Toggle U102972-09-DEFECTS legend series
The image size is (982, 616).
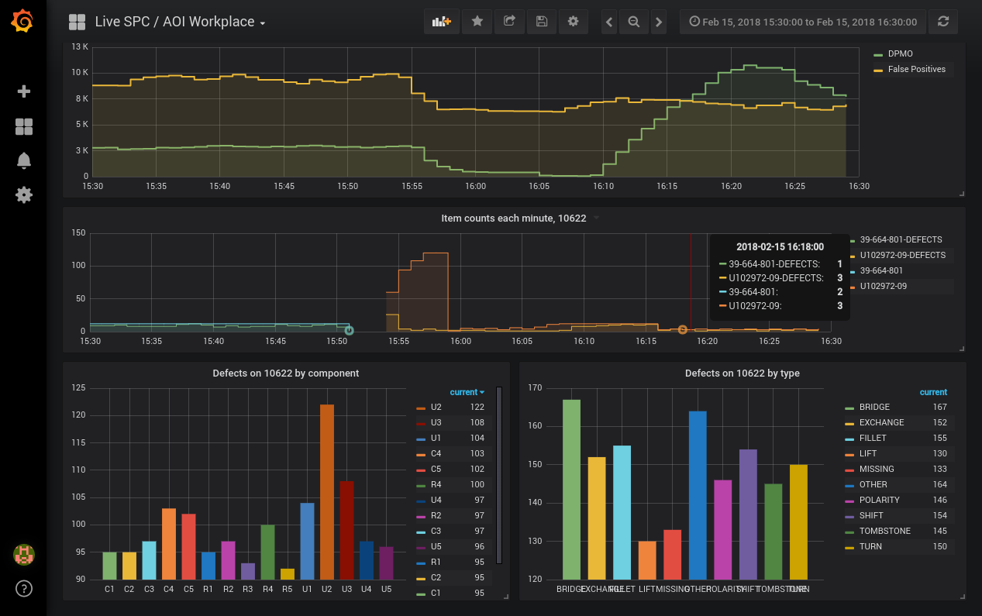point(903,255)
